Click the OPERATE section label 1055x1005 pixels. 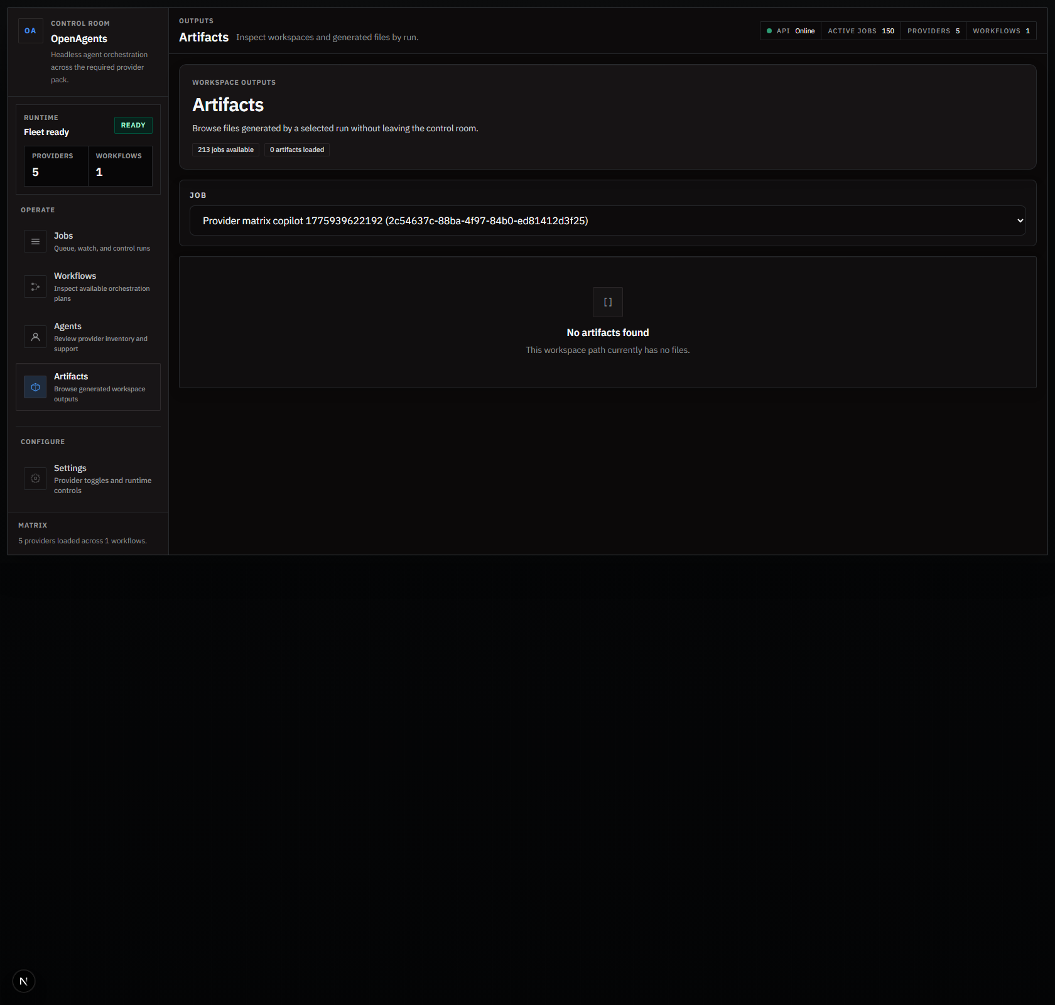pyautogui.click(x=38, y=210)
